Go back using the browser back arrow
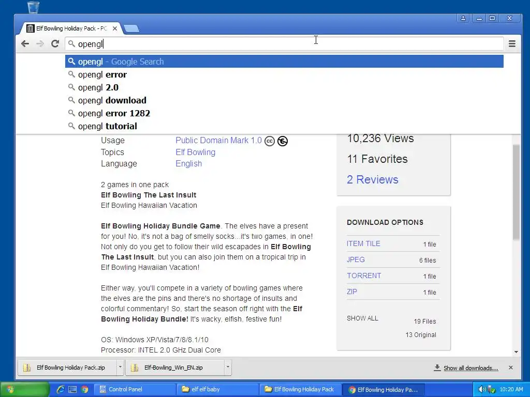The height and width of the screenshot is (397, 530). pos(25,44)
